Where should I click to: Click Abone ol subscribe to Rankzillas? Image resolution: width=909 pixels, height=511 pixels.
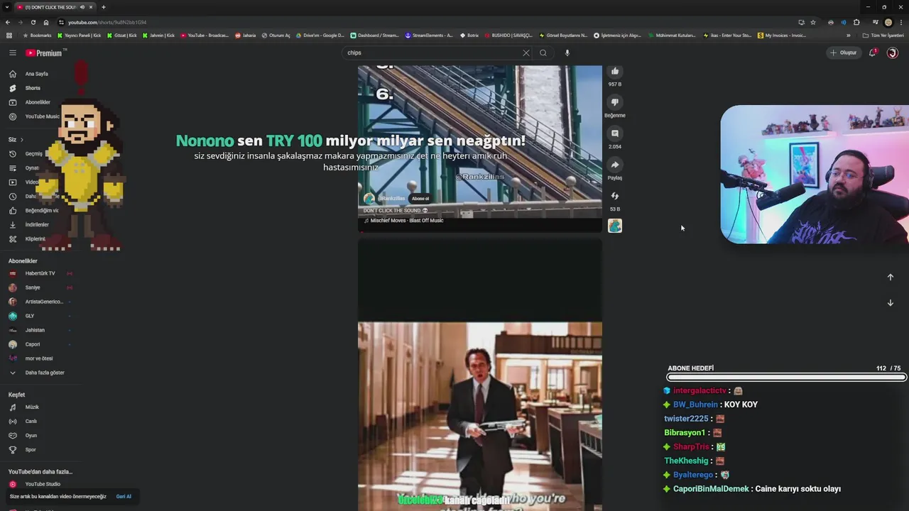pyautogui.click(x=420, y=199)
